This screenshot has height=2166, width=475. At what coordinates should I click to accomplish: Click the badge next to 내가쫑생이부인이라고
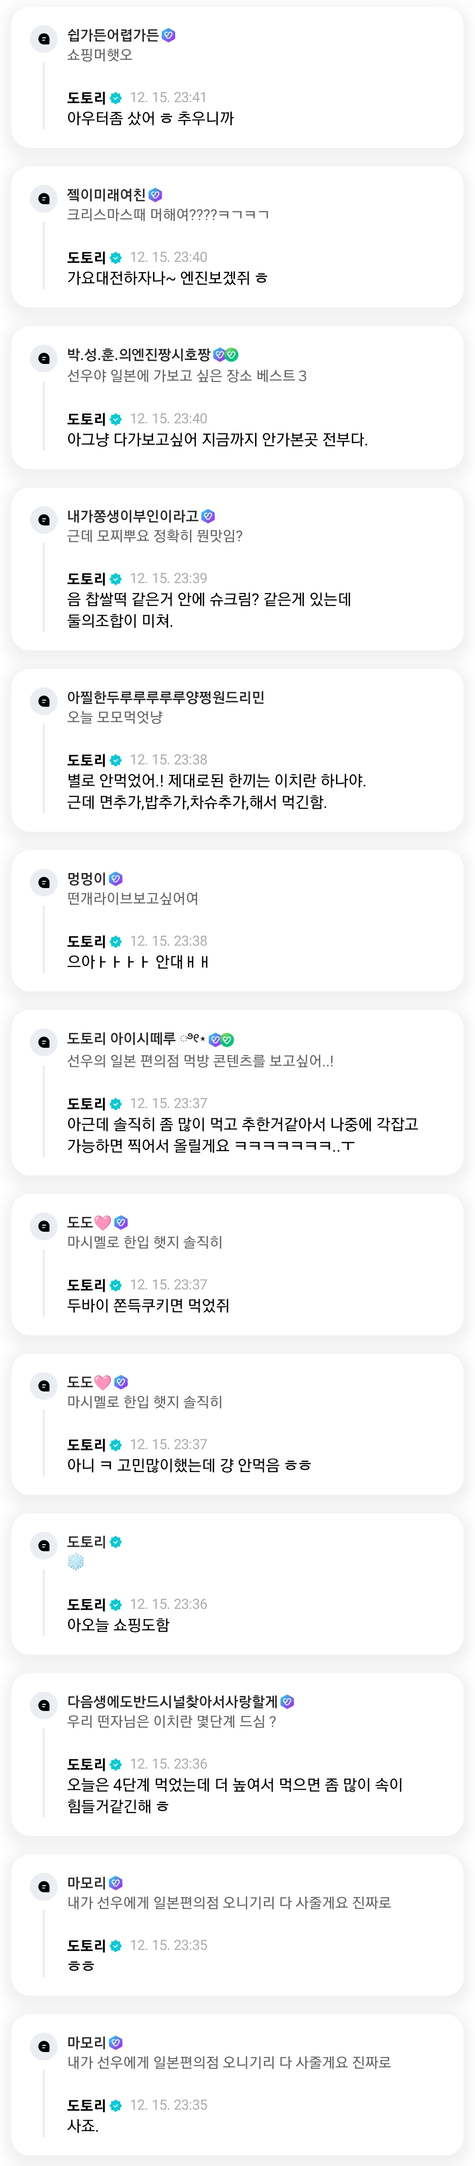coord(208,515)
